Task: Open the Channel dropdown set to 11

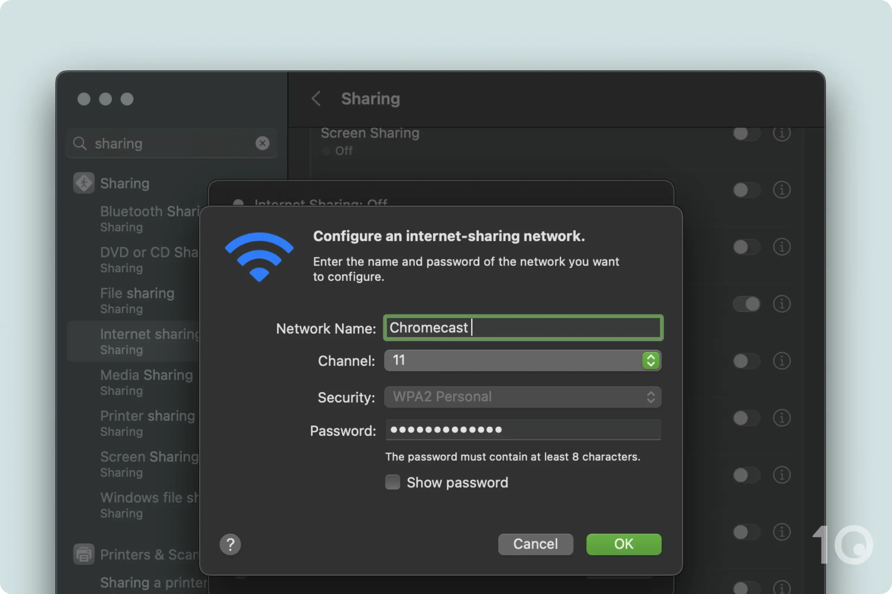Action: [x=522, y=360]
